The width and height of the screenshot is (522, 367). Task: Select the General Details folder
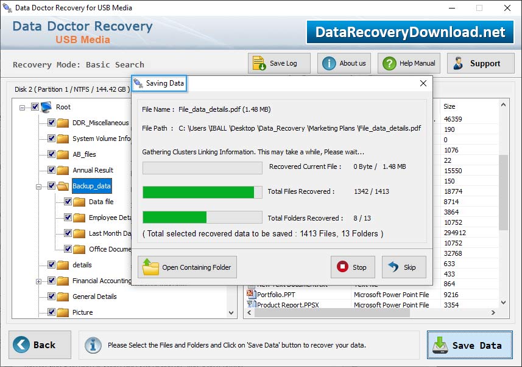tap(94, 297)
